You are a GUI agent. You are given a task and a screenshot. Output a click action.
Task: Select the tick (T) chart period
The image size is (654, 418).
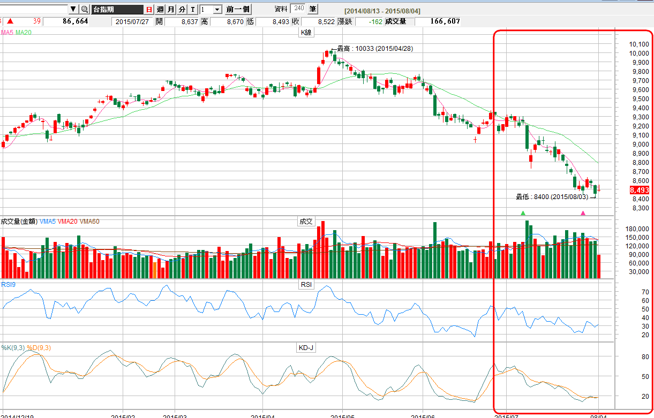pos(193,10)
